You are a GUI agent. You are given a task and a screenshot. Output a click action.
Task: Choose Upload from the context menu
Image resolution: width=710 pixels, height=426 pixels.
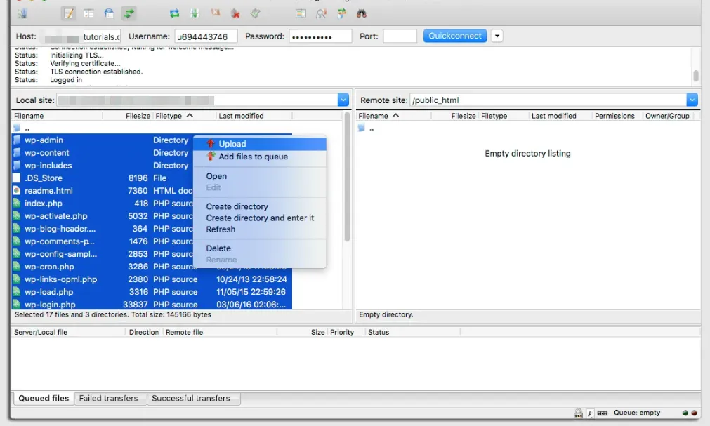260,143
